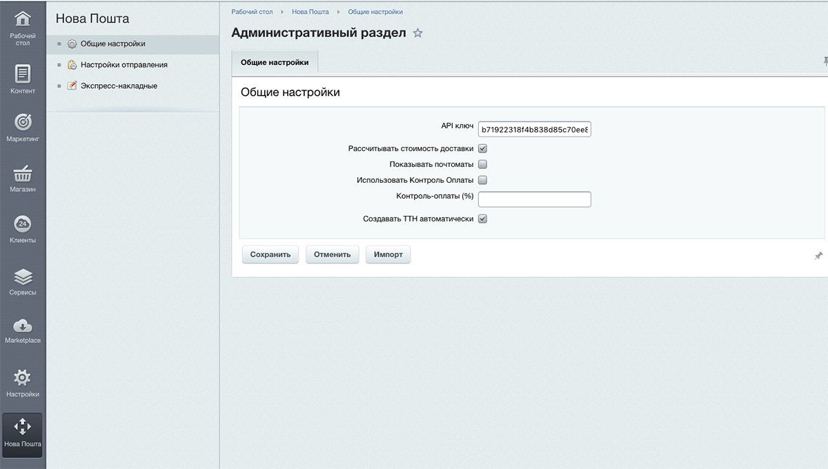The image size is (828, 469).
Task: Click the pin icon beside the form buttons
Action: pos(818,256)
